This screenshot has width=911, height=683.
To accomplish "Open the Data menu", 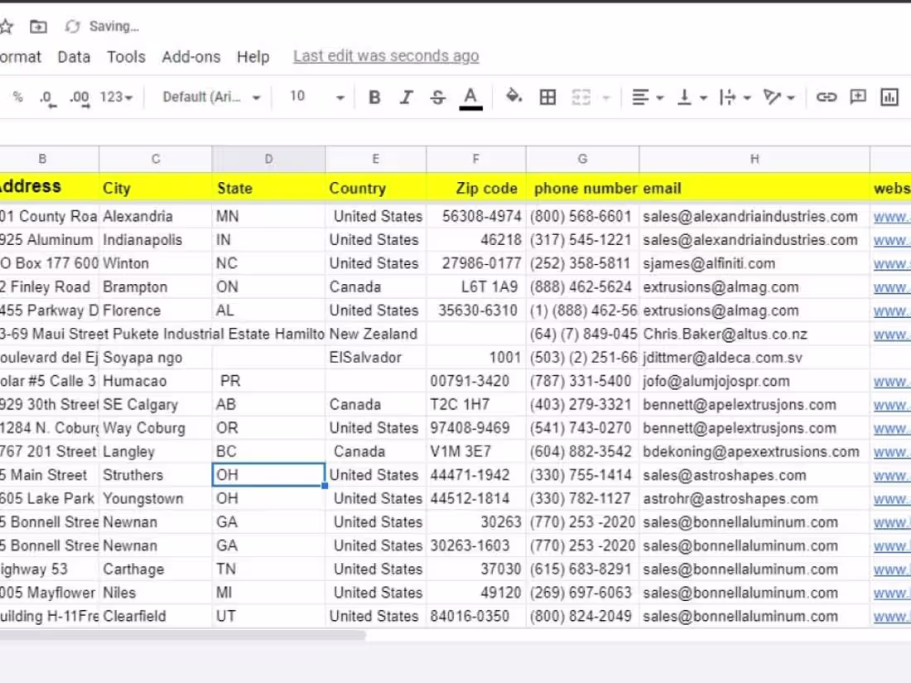I will 74,56.
